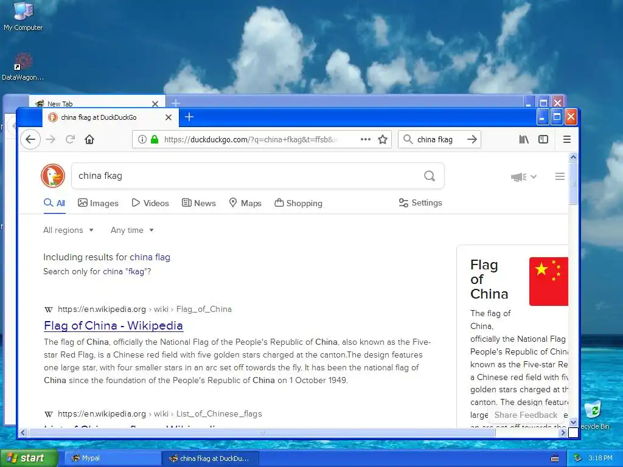
Task: Open DataWagon desktop shortcut
Action: [x=23, y=67]
